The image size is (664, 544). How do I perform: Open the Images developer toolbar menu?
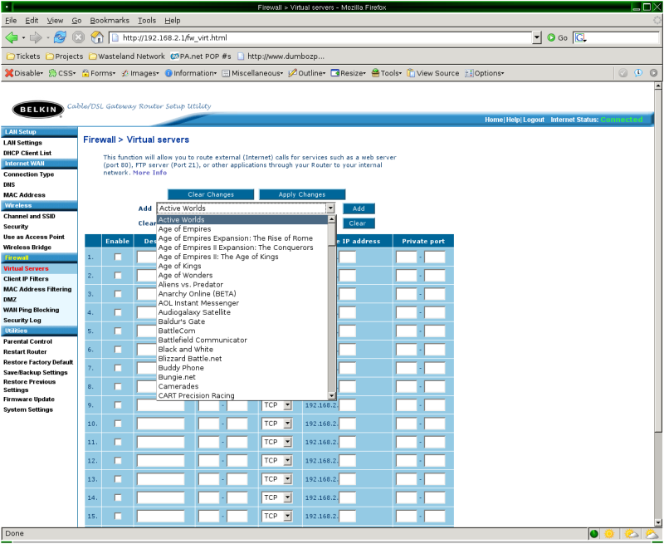(x=140, y=73)
